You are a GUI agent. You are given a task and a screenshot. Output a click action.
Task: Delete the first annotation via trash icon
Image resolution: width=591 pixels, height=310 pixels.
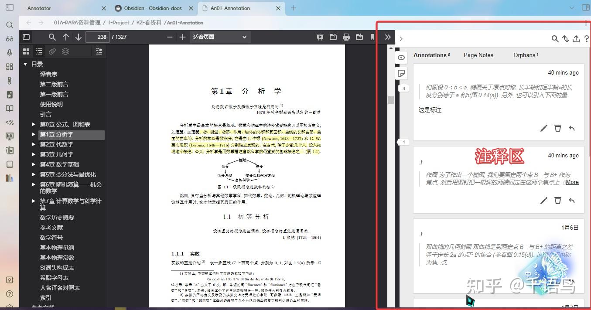[x=557, y=128]
